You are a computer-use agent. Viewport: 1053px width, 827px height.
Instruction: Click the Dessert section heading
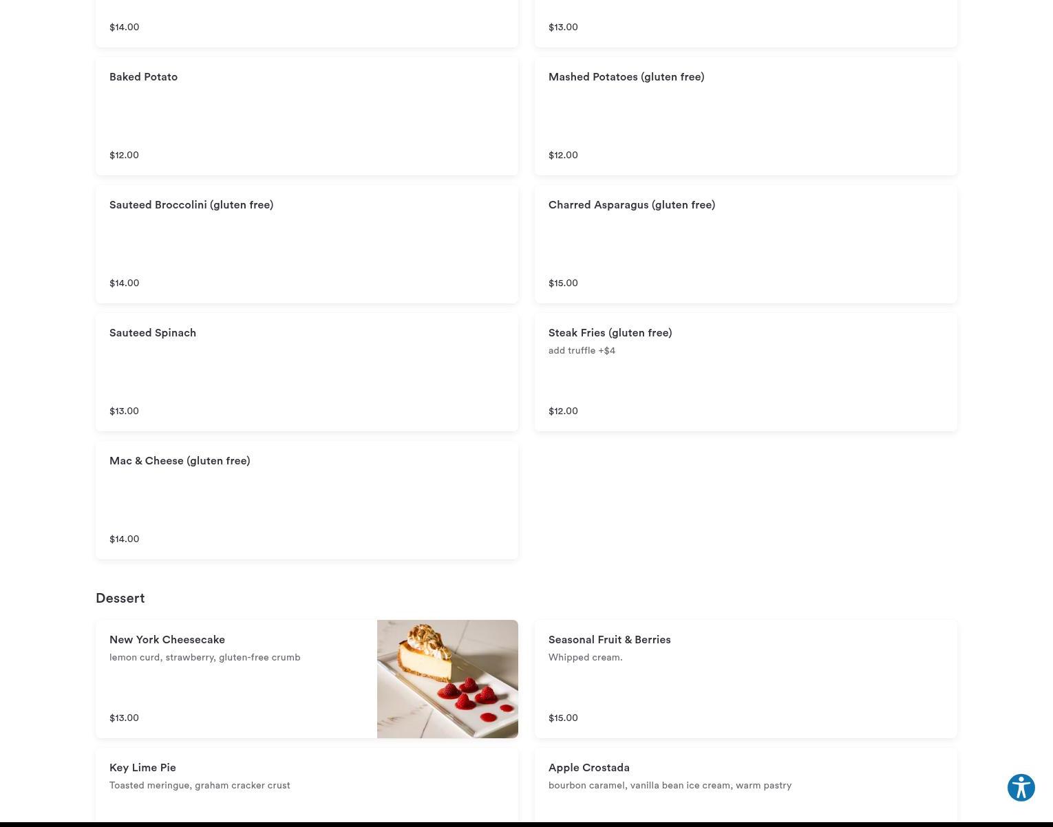pos(120,598)
